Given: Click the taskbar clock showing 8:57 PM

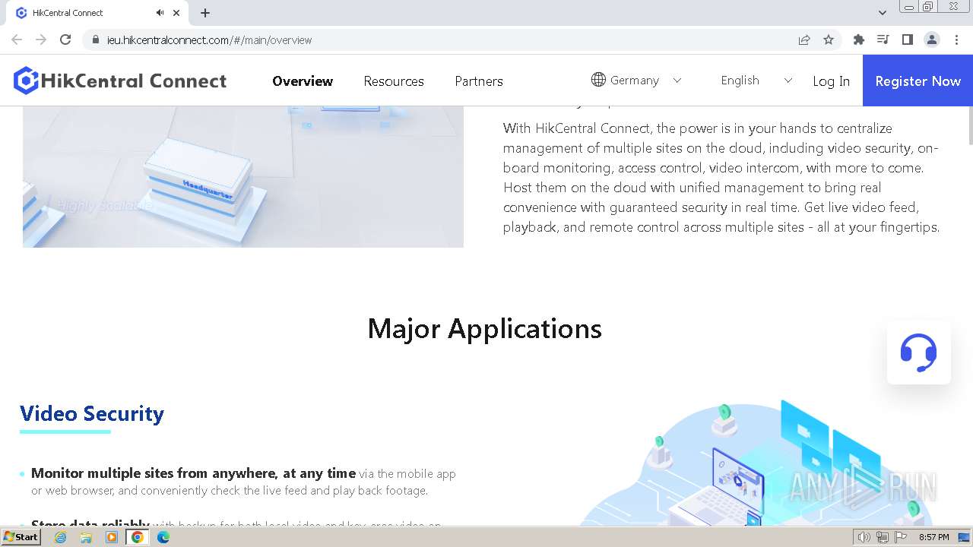Looking at the screenshot, I should (x=933, y=537).
